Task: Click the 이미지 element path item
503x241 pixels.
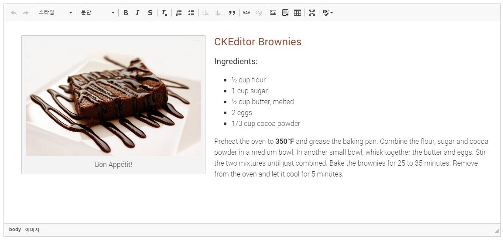Action: tap(32, 230)
